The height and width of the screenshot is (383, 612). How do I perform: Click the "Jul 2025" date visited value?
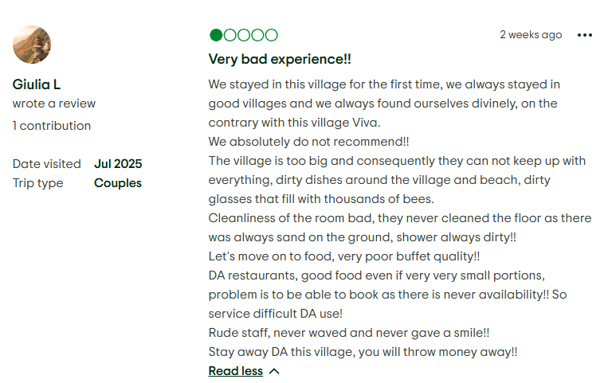coord(118,164)
